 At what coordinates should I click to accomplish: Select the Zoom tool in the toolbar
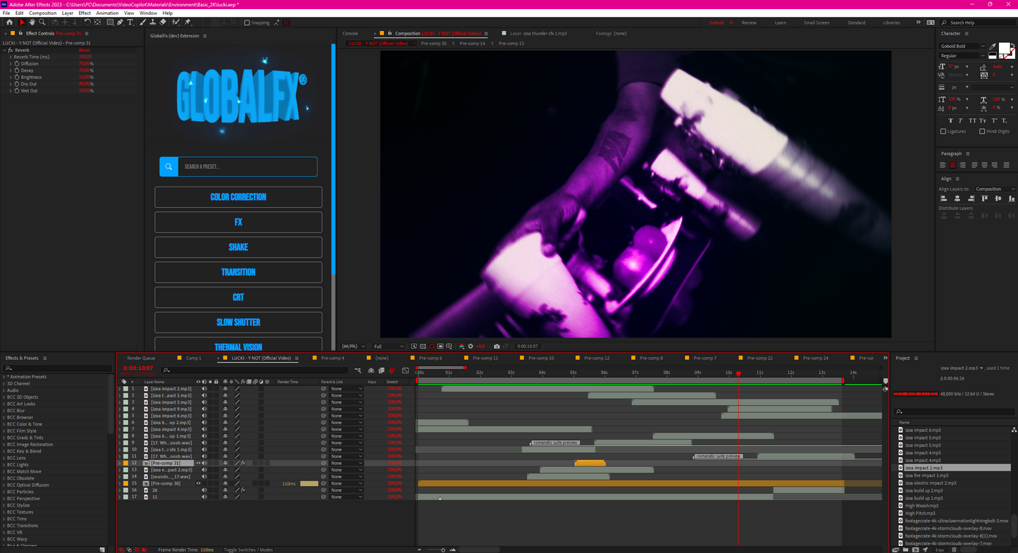tap(42, 23)
